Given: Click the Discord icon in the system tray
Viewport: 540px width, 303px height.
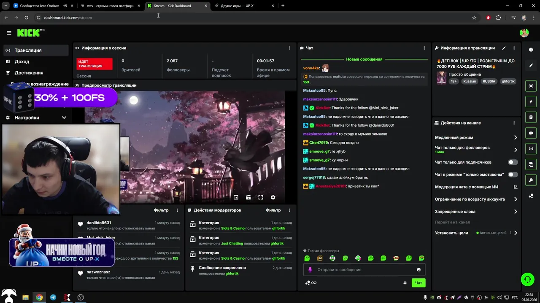Looking at the screenshot, I should [439, 298].
